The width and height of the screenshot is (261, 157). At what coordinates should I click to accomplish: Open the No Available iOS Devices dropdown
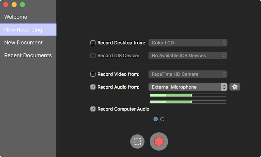pos(188,56)
